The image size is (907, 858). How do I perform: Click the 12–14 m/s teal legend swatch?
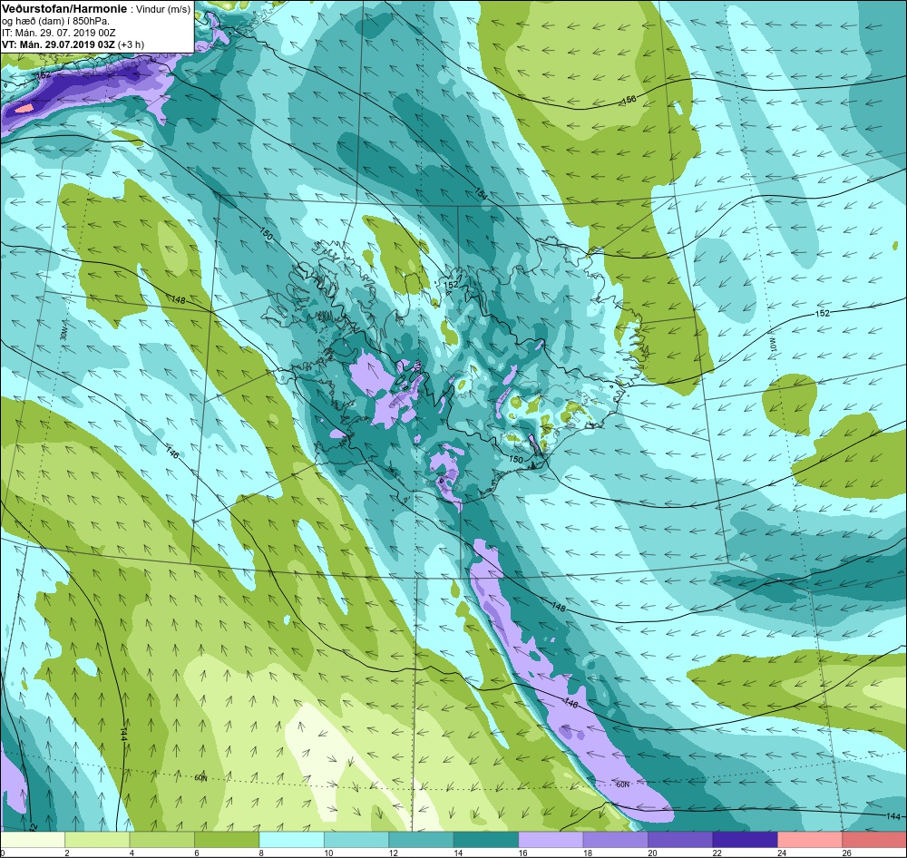421,839
